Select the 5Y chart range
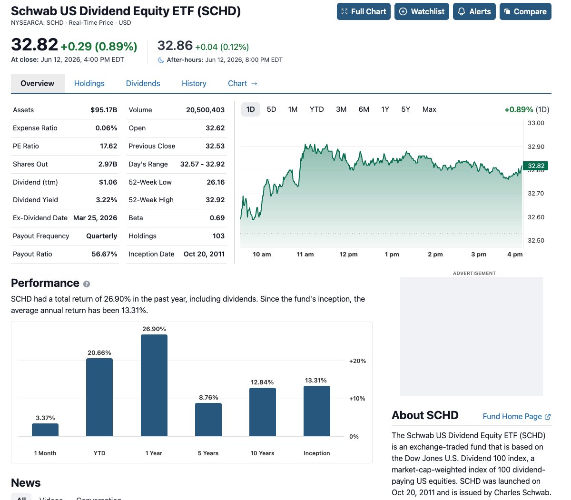Screen dimensions: 571x500 point(406,109)
